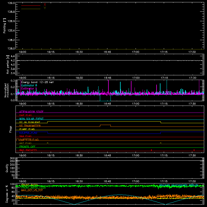Click the AAZ_FLAG pulse near 17:13
This screenshot has width=207, height=207.
[161, 143]
